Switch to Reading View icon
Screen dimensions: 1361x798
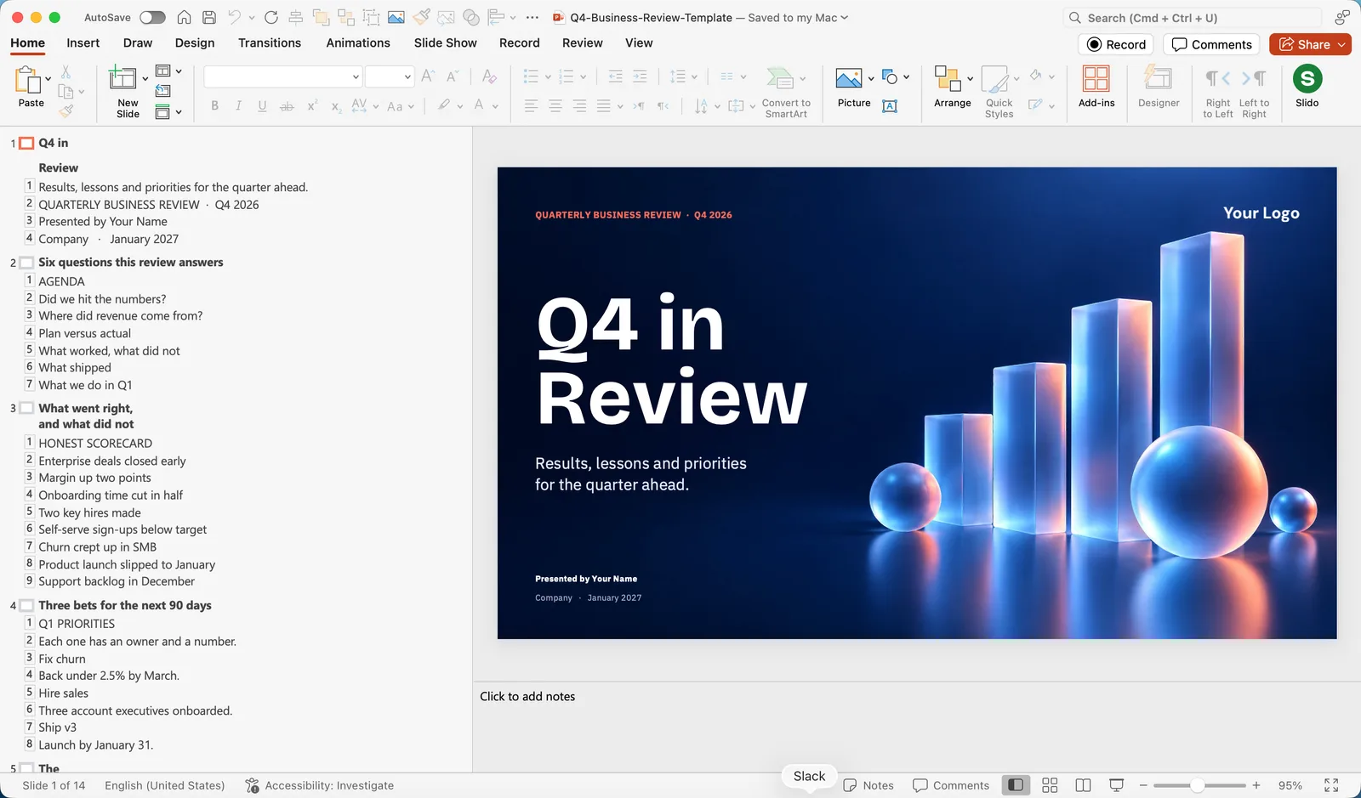[x=1083, y=785]
